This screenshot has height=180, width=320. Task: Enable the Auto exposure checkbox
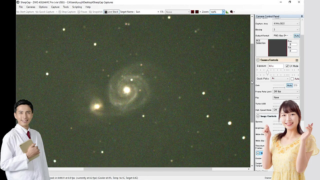point(292,79)
